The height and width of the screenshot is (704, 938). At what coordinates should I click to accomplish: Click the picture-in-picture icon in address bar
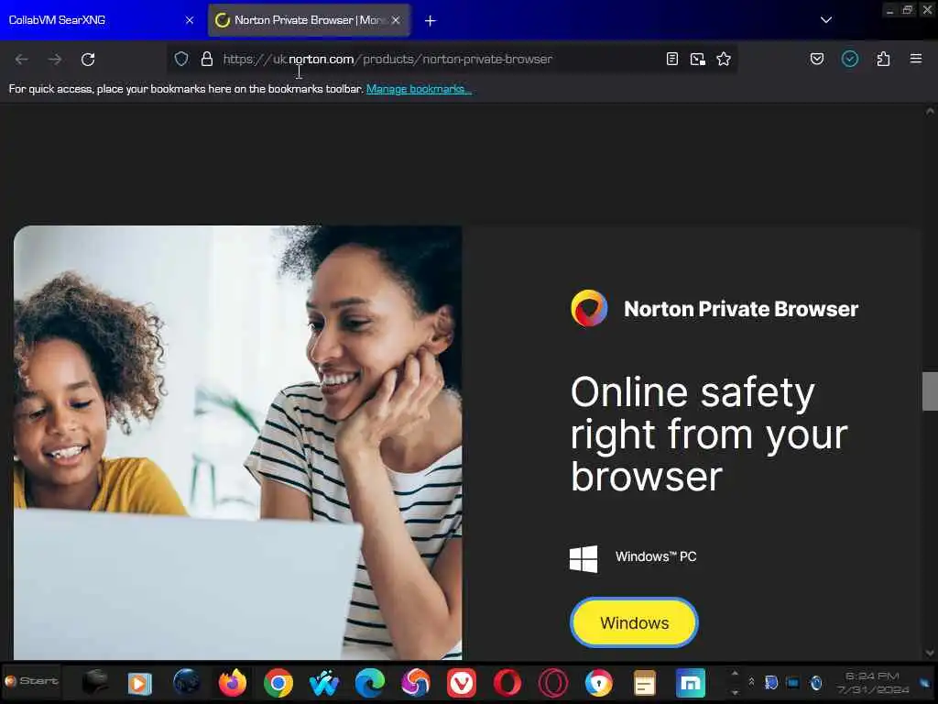coord(697,59)
